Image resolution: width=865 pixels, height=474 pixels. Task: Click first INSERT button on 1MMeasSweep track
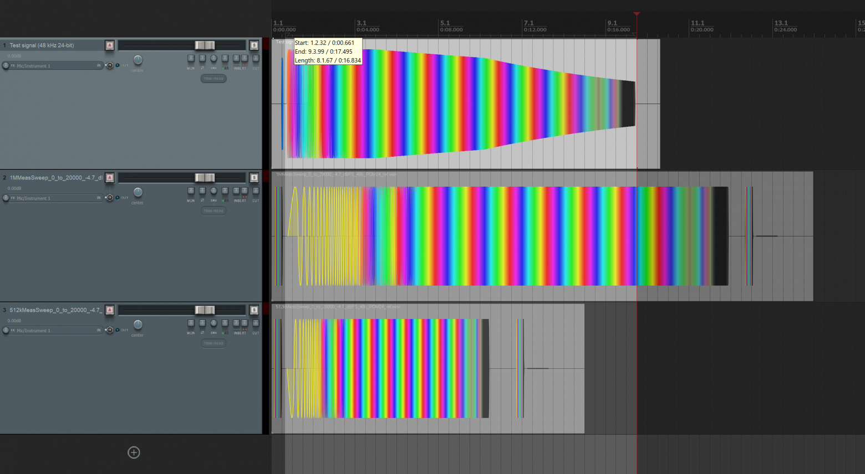coord(236,190)
